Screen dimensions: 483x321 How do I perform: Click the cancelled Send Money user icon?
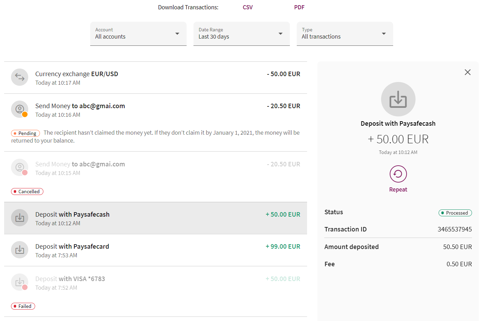click(20, 167)
